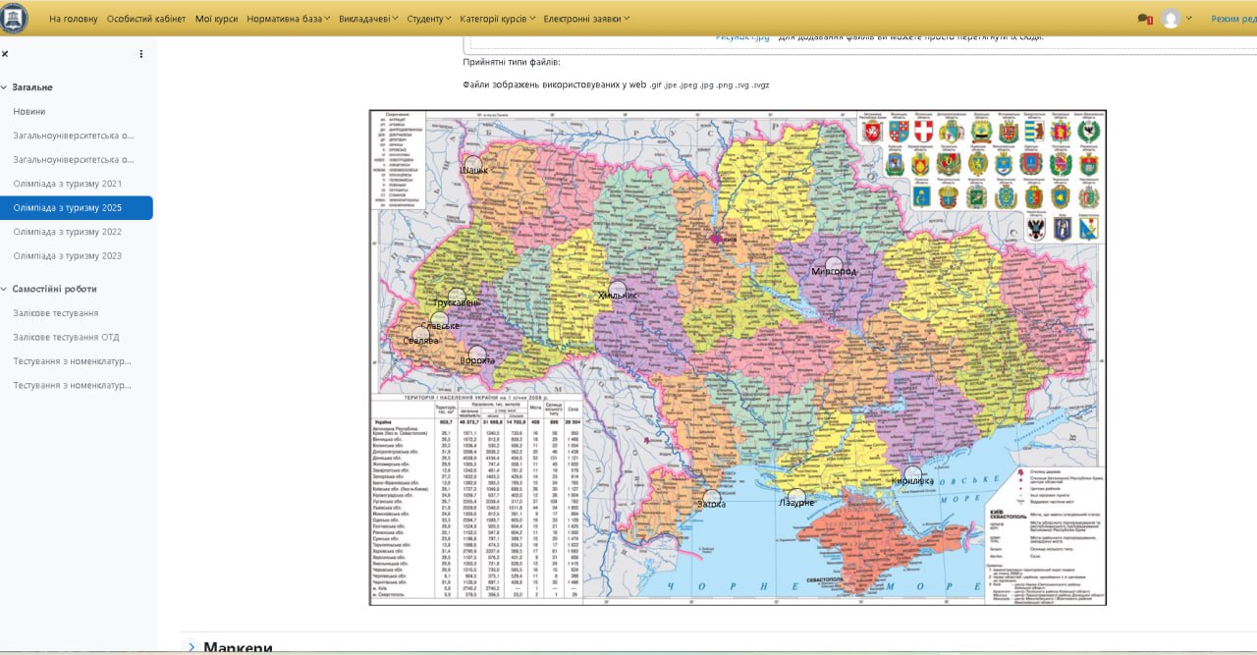This screenshot has width=1257, height=655.
Task: Click the user avatar in top bar
Action: coord(1171,19)
